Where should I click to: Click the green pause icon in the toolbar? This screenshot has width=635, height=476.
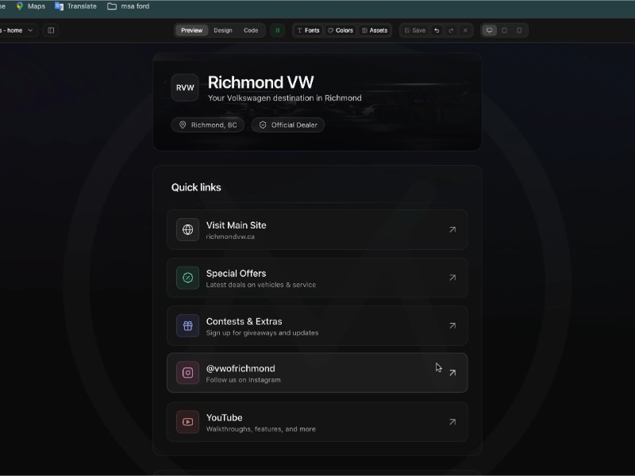point(277,30)
